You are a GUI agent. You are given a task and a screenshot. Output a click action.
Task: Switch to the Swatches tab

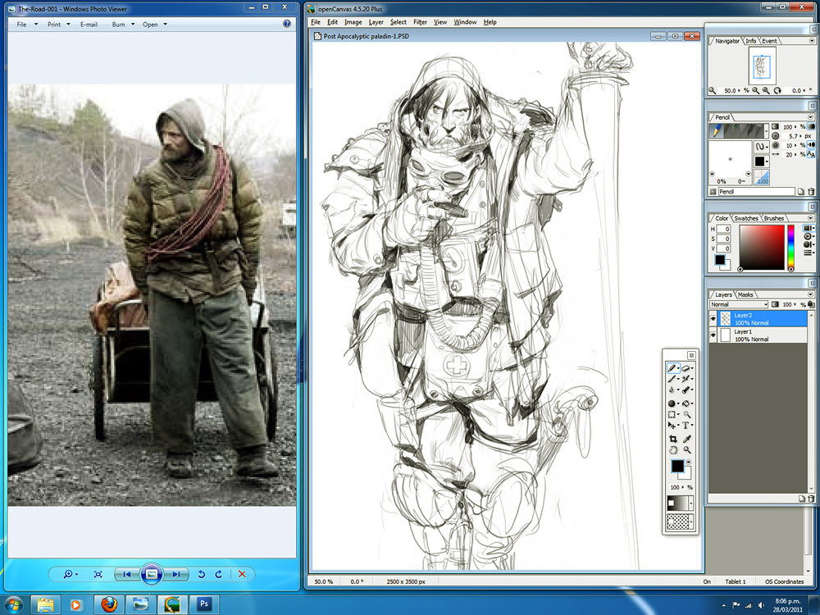pyautogui.click(x=746, y=218)
